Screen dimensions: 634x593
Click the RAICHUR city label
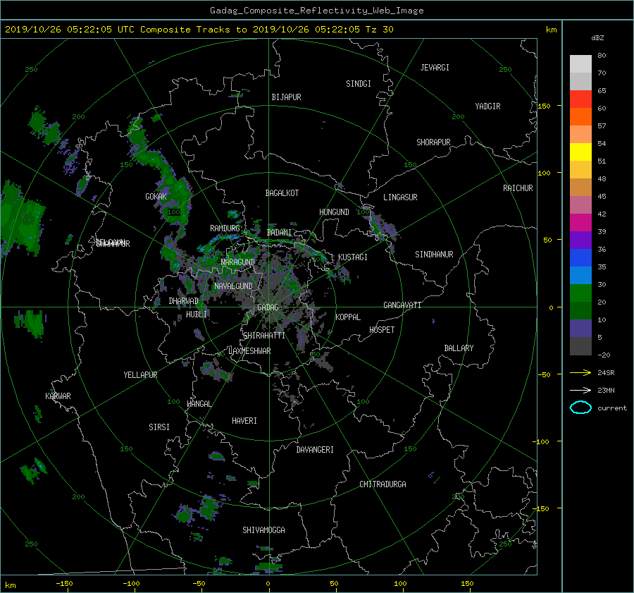coord(518,188)
